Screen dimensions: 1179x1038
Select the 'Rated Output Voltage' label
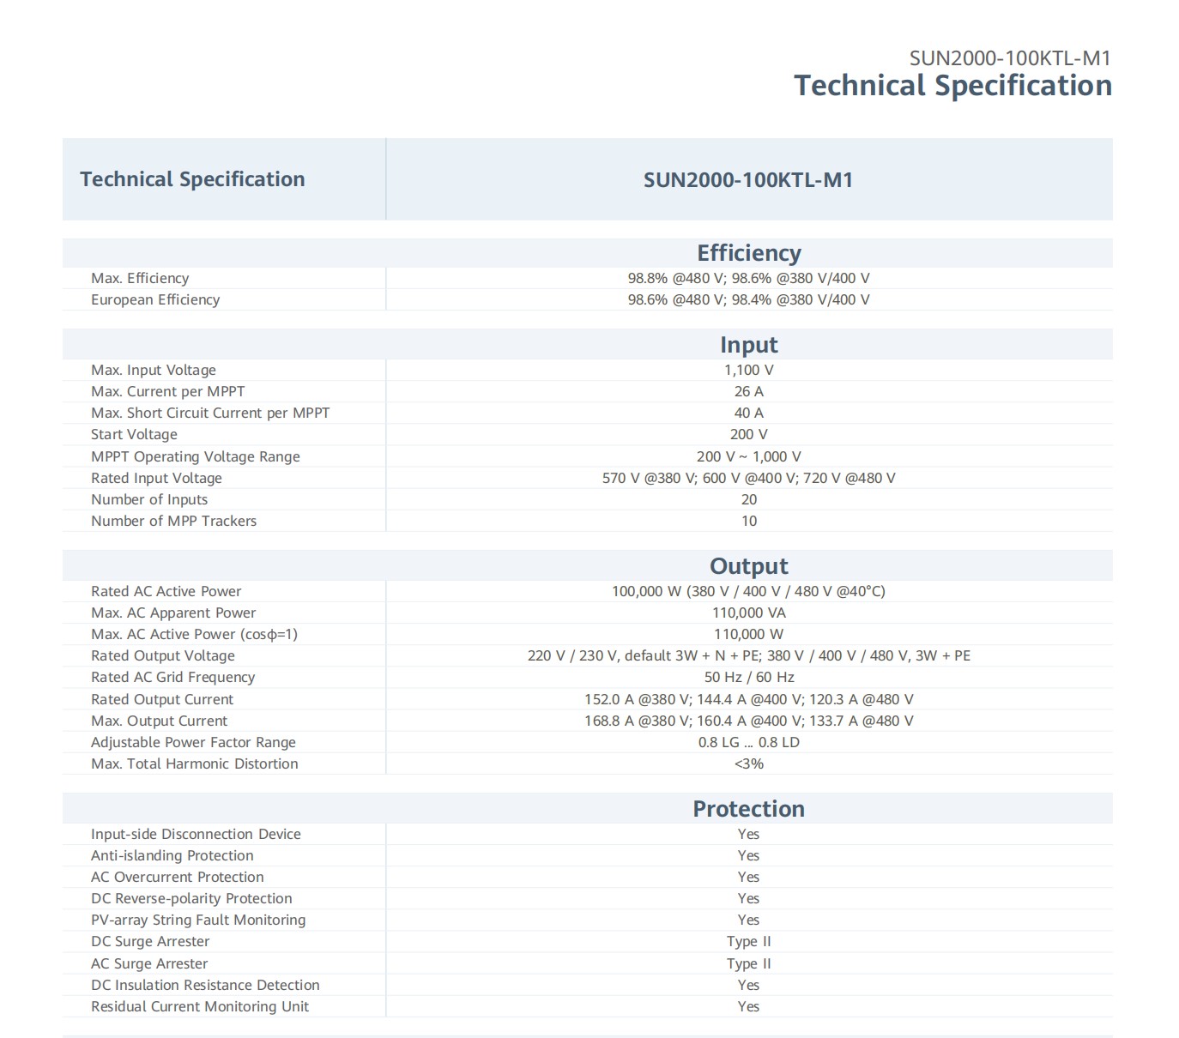(x=163, y=655)
